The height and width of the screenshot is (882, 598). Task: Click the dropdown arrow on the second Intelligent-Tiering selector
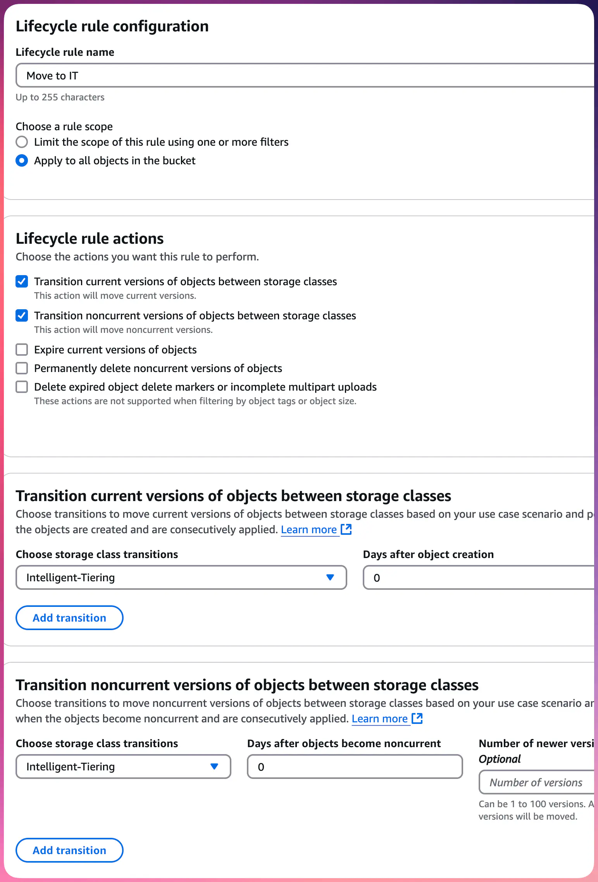click(215, 767)
